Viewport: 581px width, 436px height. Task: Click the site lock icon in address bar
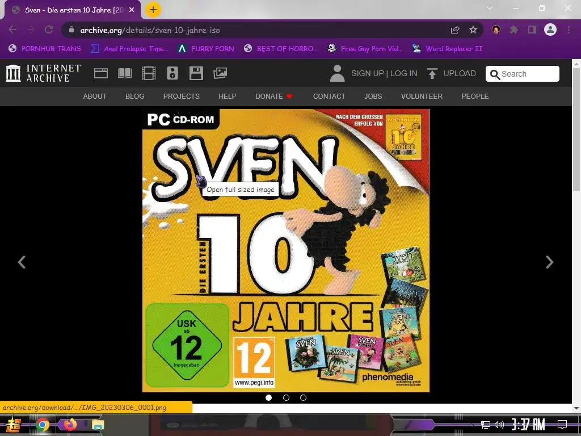71,30
